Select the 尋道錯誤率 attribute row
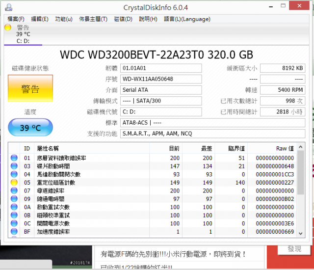Image resolution: width=314 pixels, height=270 pixels. (x=153, y=190)
